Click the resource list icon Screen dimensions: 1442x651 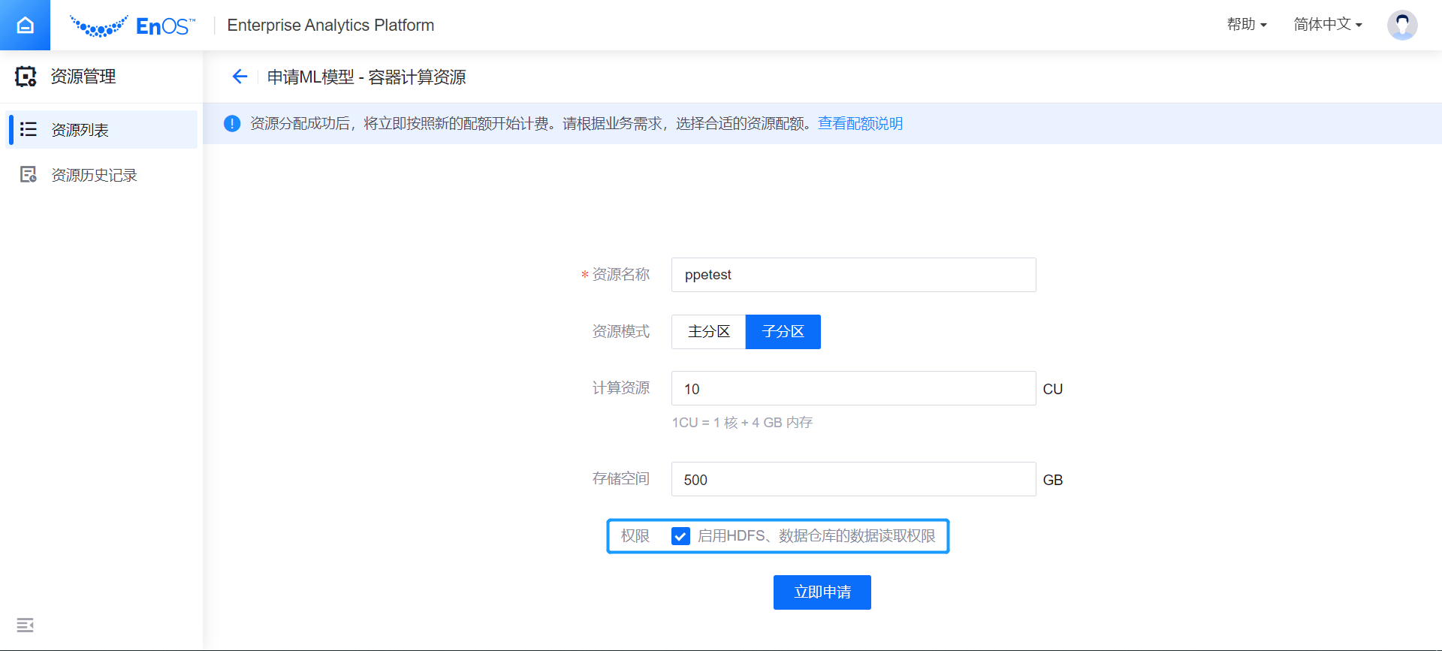(x=29, y=129)
